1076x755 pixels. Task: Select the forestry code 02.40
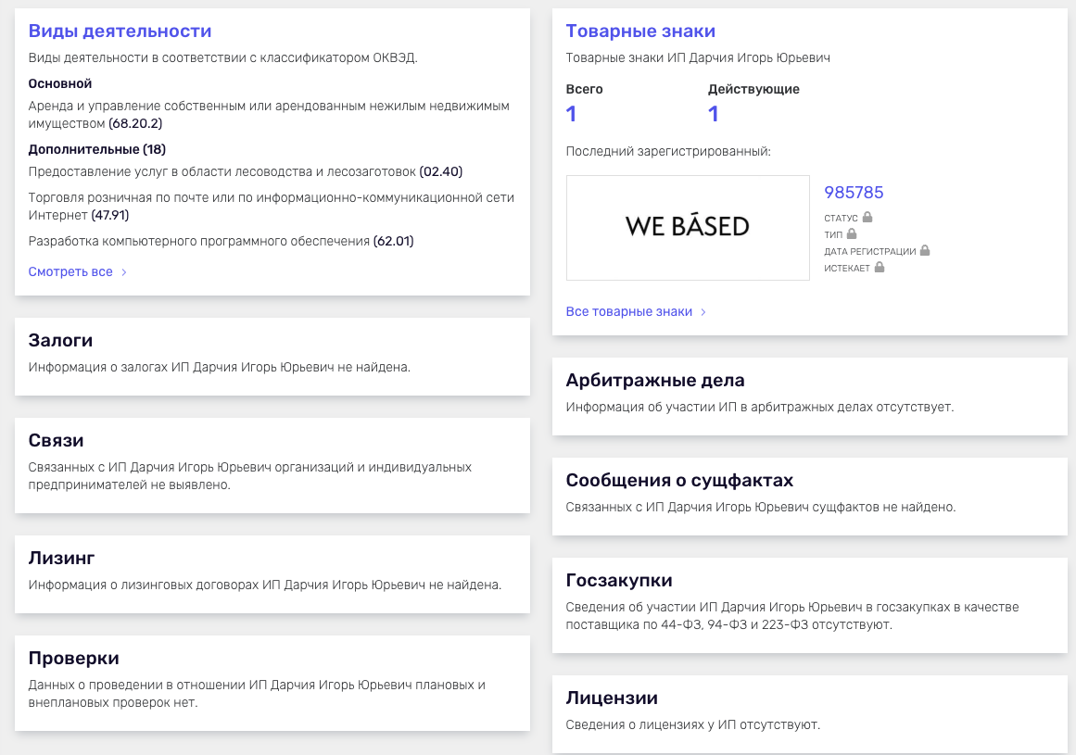(x=440, y=171)
